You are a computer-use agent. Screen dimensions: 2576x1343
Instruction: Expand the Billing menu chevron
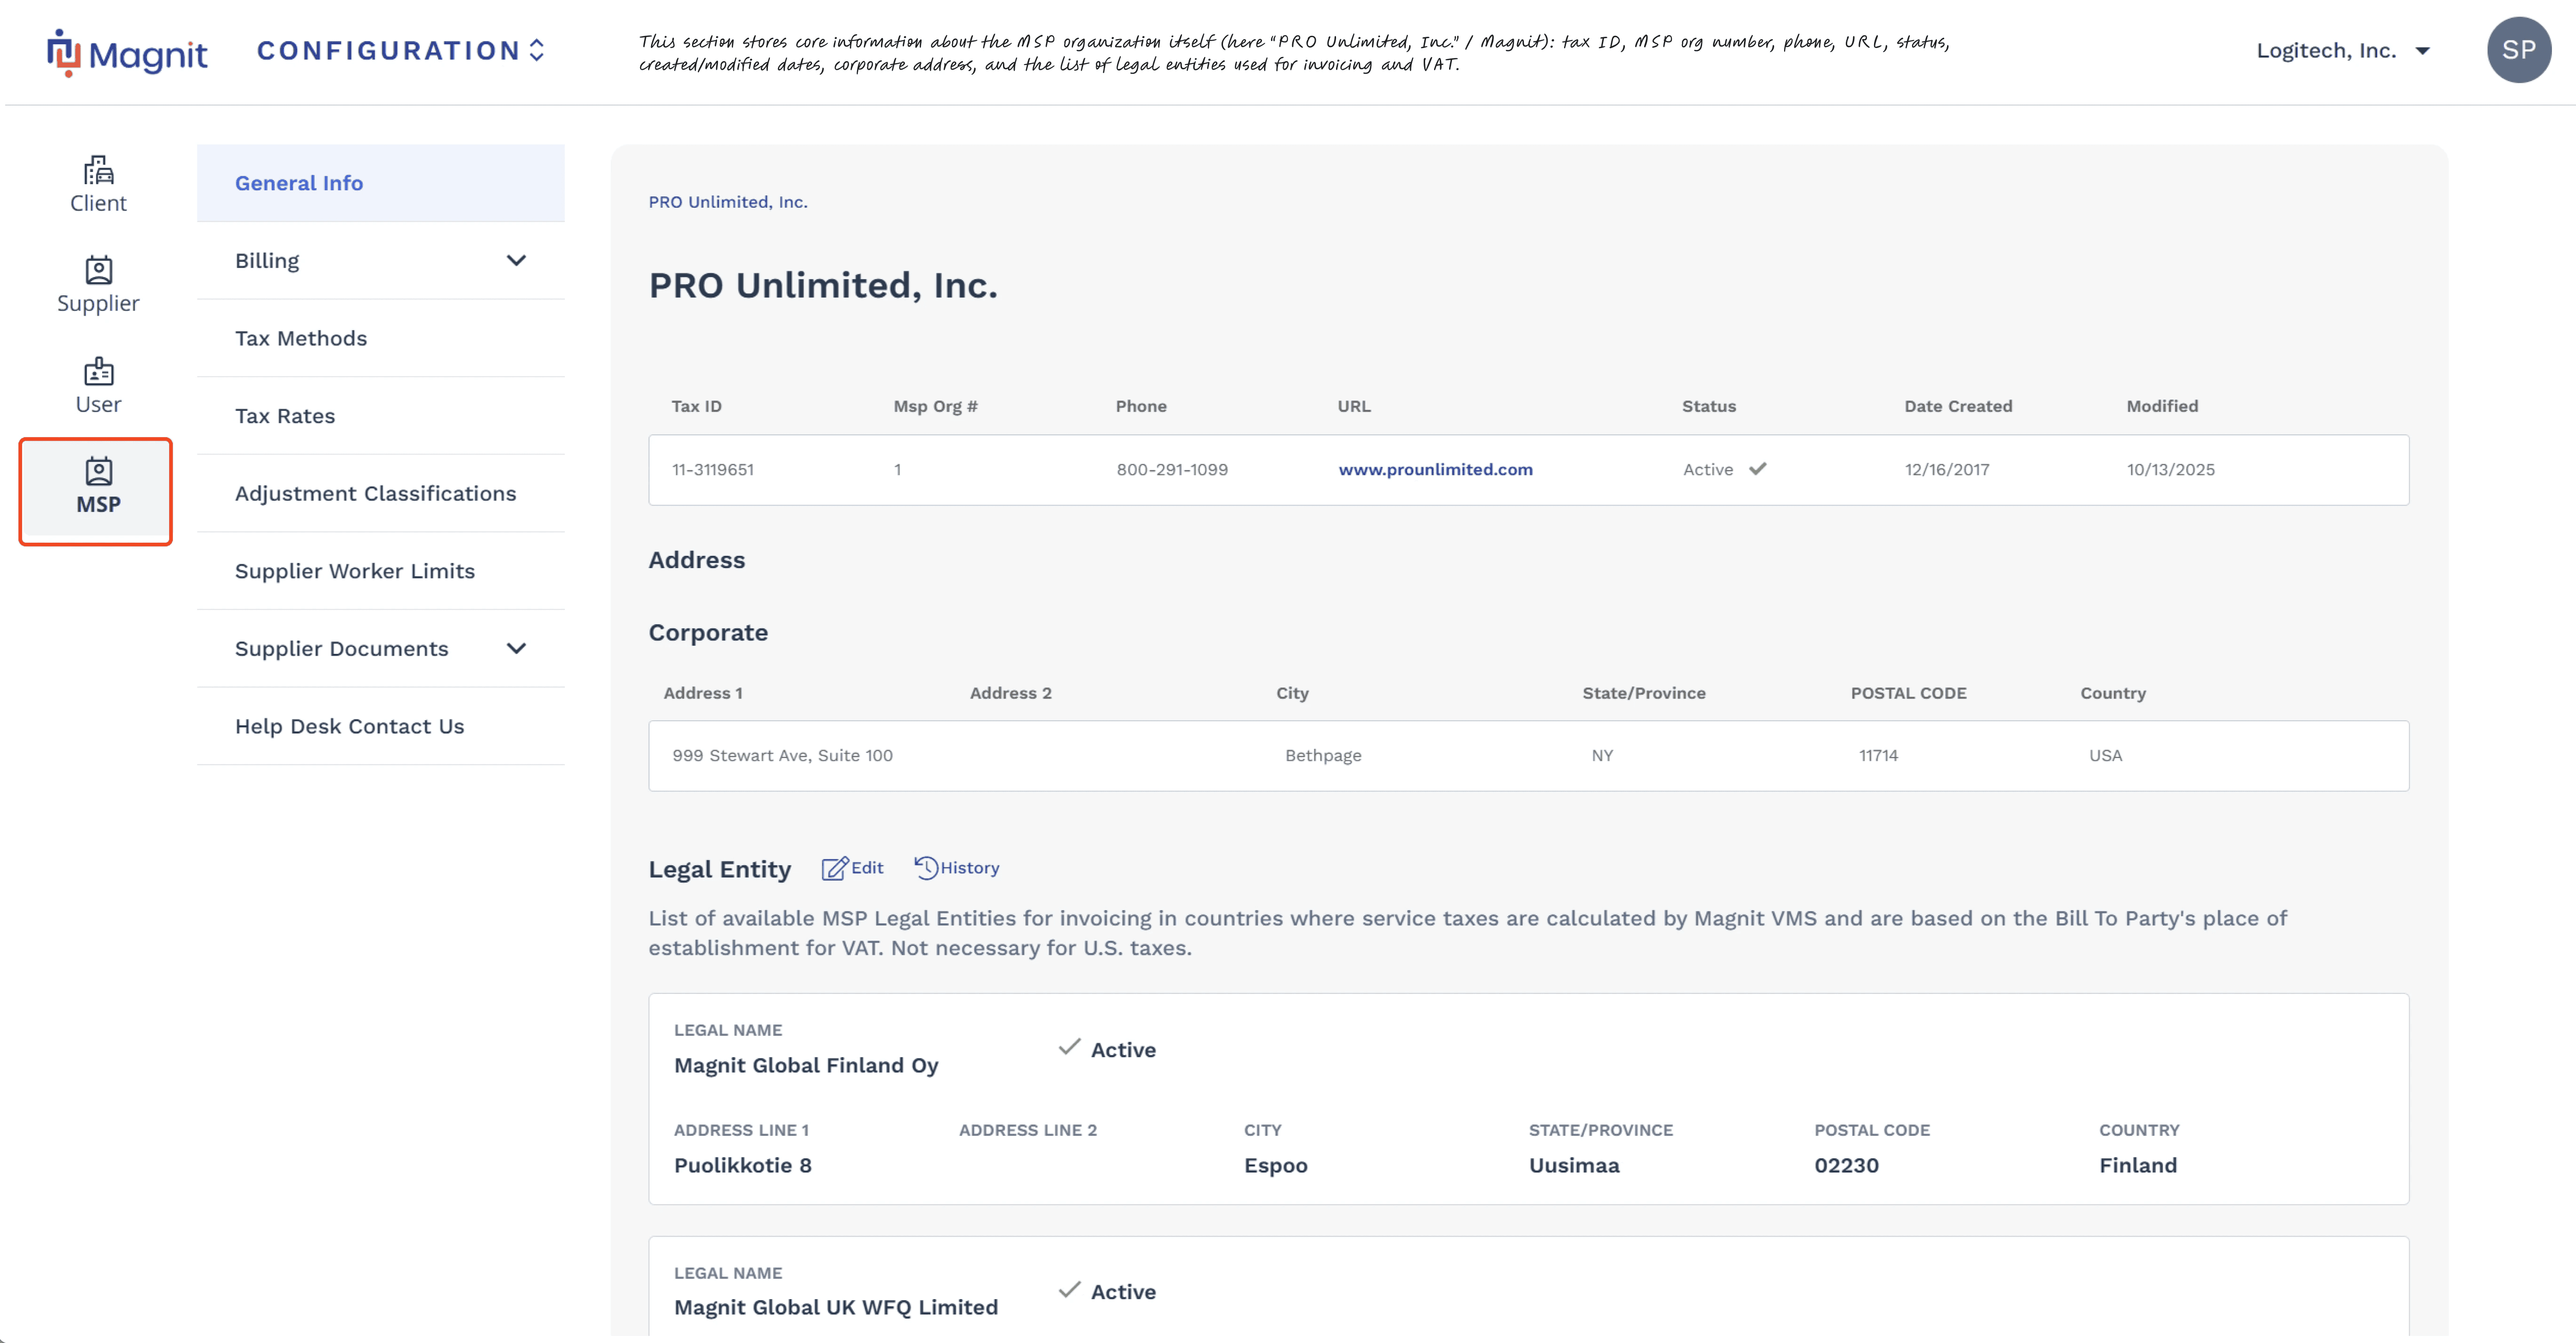tap(516, 261)
